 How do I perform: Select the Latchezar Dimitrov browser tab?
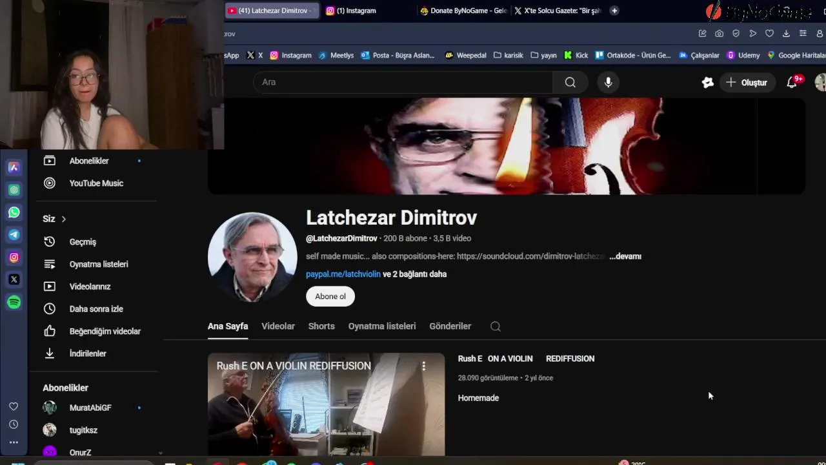pyautogui.click(x=272, y=10)
